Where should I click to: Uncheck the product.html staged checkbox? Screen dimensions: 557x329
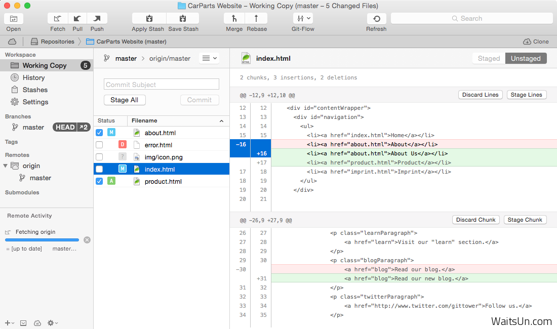pos(99,181)
